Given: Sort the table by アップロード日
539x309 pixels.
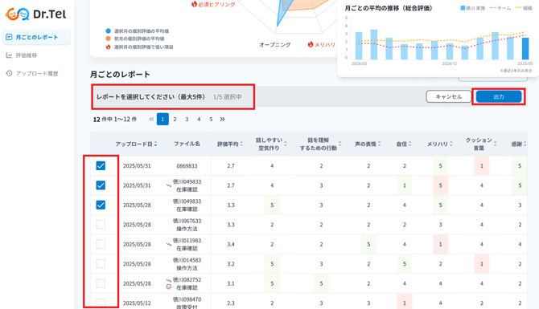Looking at the screenshot, I should [x=156, y=144].
